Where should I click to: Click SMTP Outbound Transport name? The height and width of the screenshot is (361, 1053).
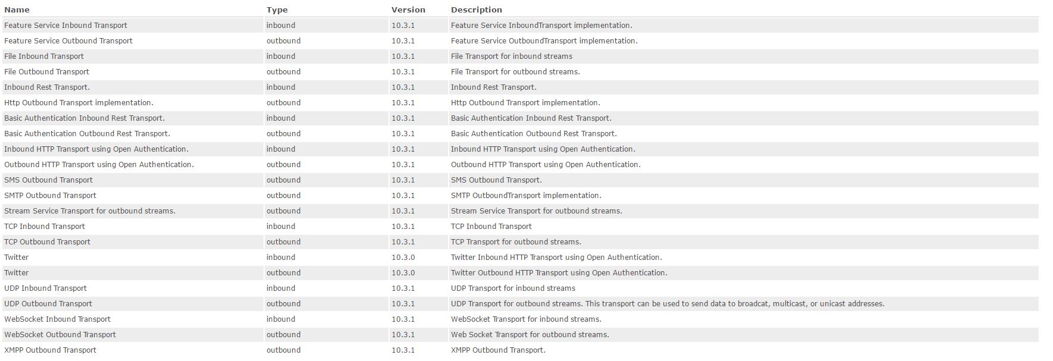[50, 196]
